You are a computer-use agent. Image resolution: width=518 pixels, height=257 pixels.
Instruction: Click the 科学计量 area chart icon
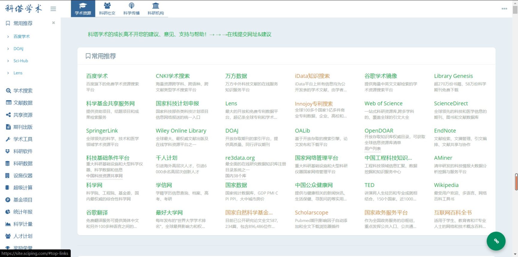(8, 224)
